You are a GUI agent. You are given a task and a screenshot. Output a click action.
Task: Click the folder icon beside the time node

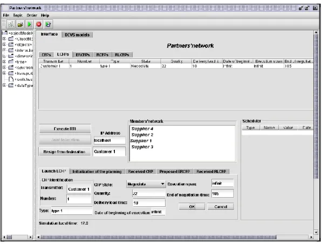click(x=11, y=62)
